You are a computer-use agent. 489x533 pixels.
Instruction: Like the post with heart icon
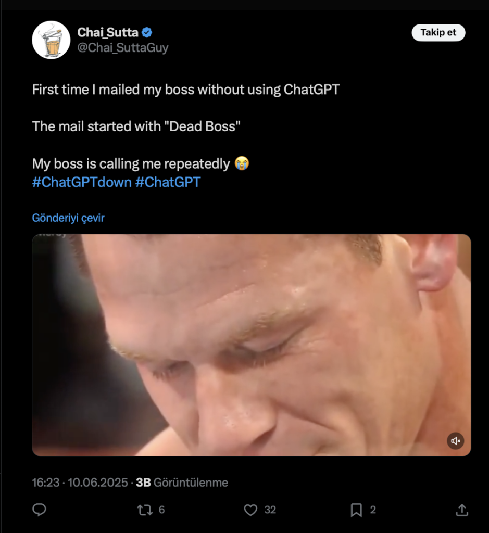(x=251, y=510)
